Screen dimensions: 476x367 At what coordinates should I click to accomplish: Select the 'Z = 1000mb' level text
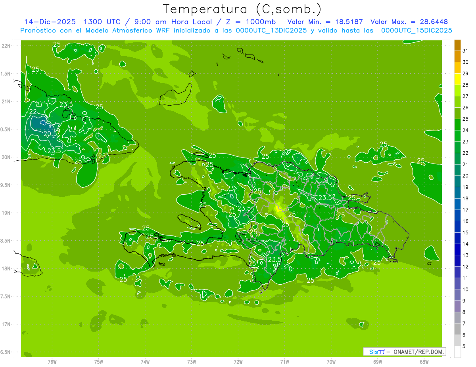251,22
